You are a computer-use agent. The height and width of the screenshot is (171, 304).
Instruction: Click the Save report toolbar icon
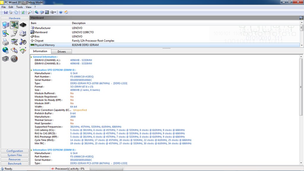click(x=6, y=12)
